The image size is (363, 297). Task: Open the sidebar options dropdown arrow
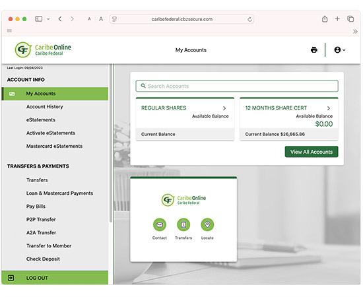click(48, 19)
